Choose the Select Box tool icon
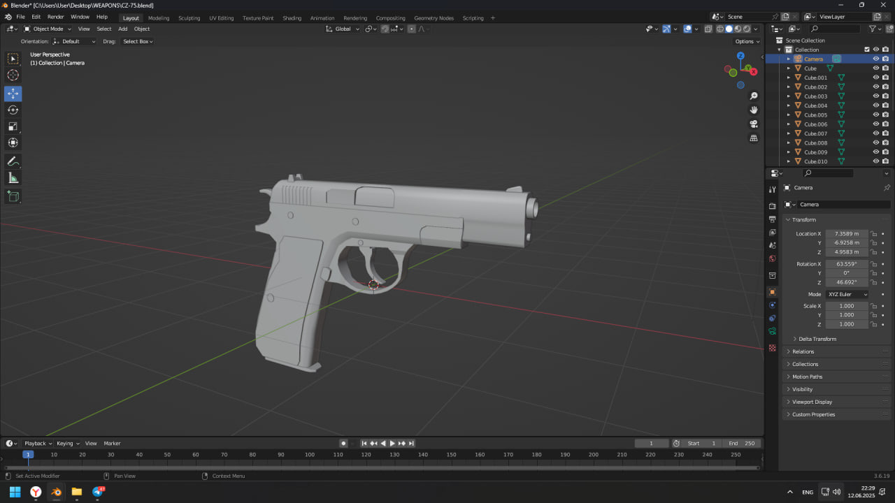 (x=13, y=59)
